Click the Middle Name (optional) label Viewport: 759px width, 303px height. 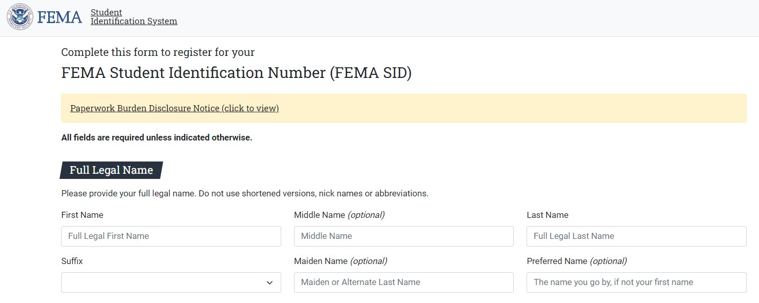[x=339, y=215]
